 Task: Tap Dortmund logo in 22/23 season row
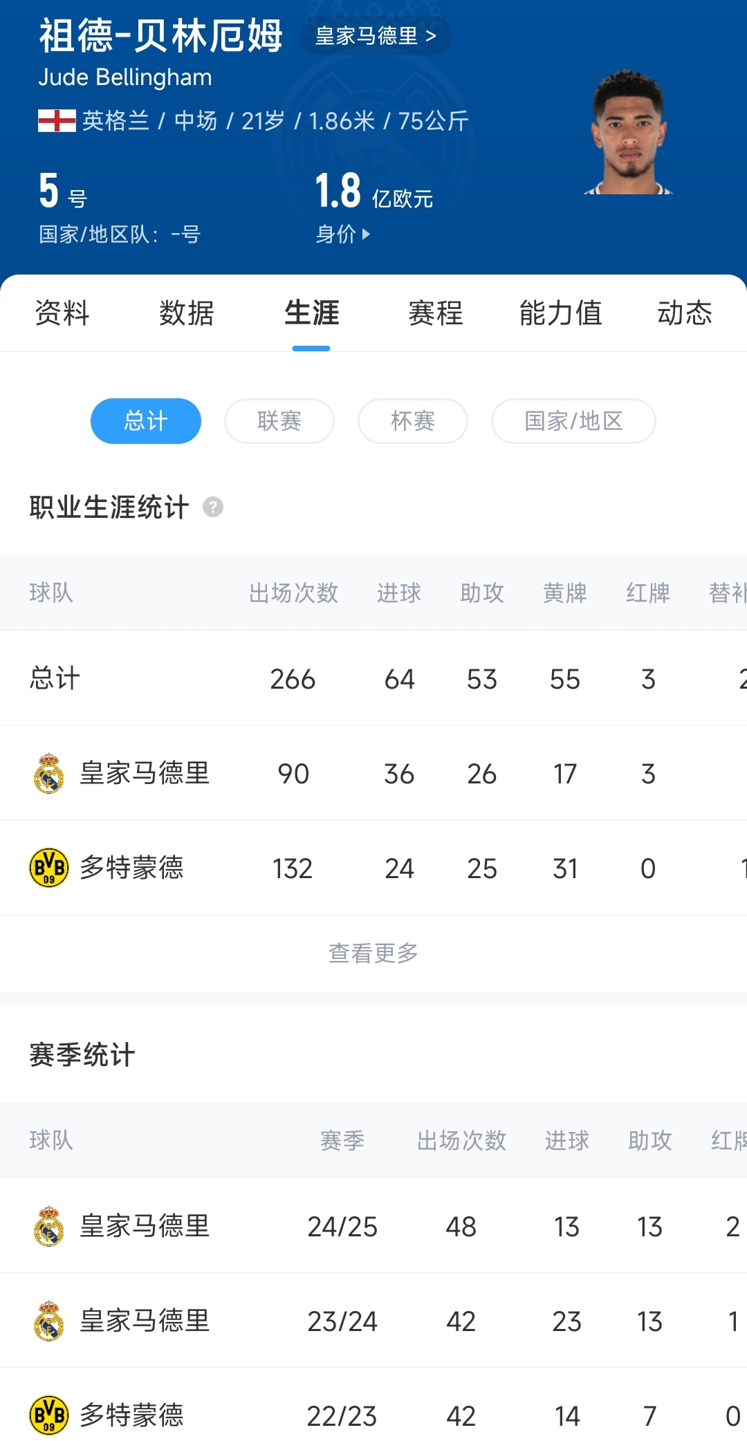coord(48,1415)
